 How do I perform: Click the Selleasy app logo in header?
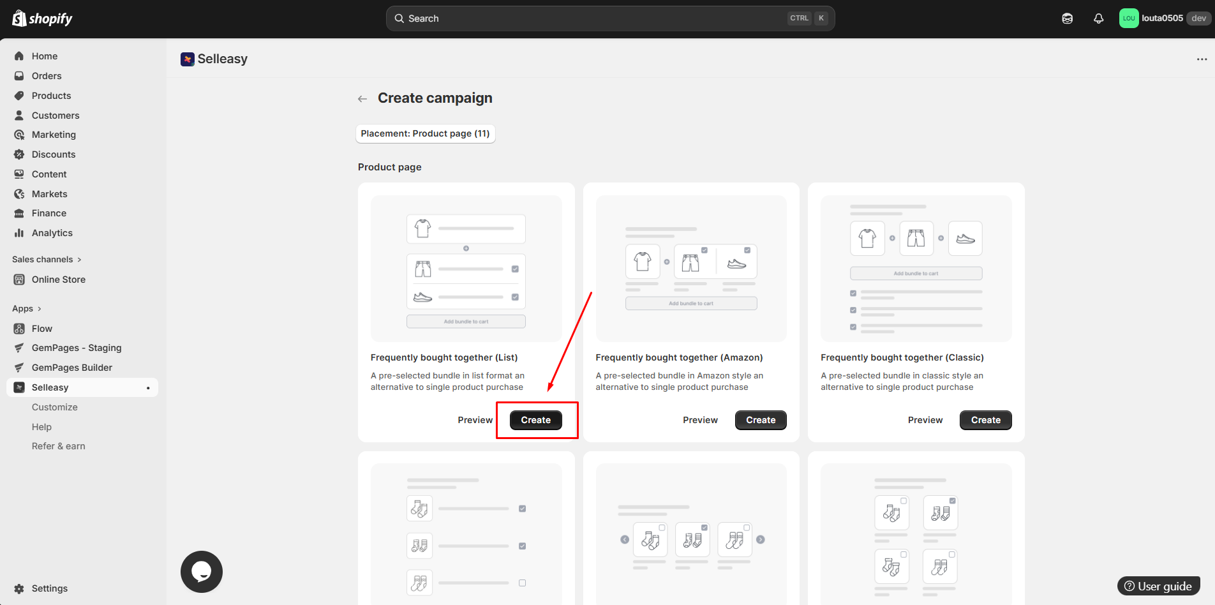coord(188,59)
